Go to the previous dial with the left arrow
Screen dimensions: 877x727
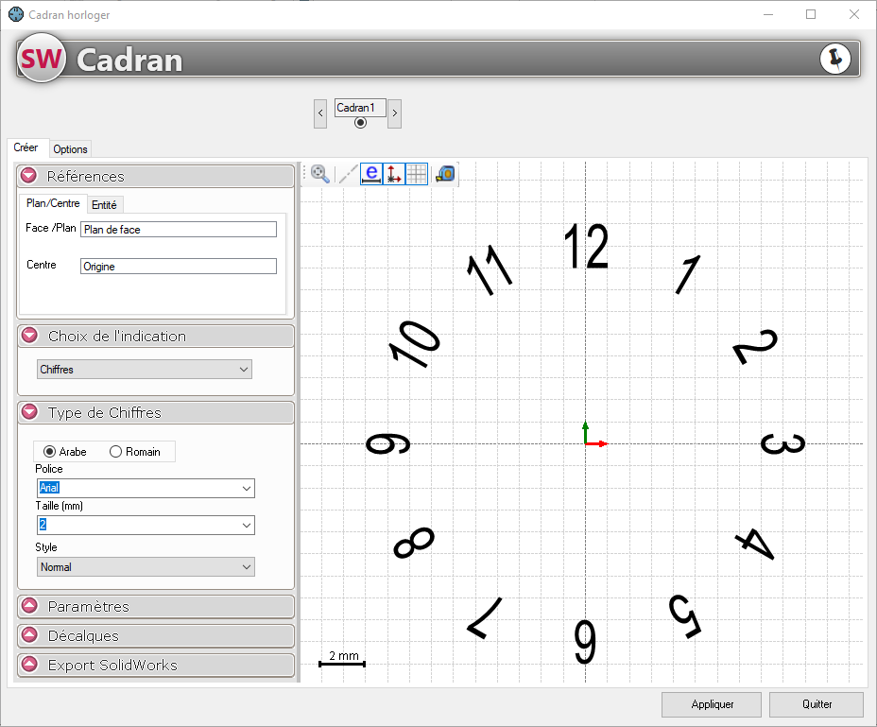(x=321, y=113)
